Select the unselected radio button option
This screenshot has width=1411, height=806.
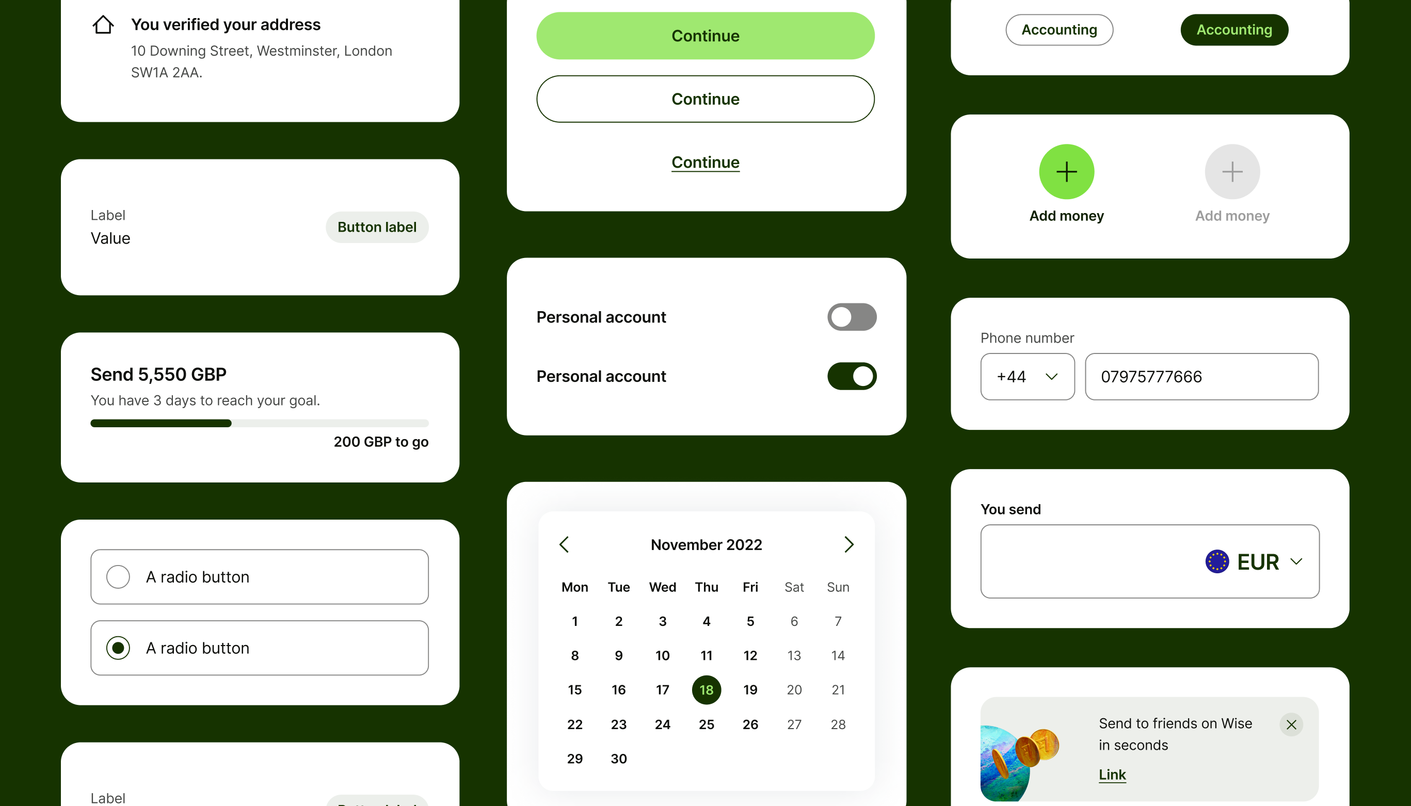click(x=118, y=577)
